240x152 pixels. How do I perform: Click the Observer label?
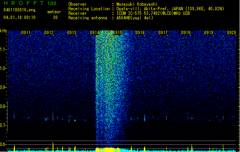coord(77,4)
